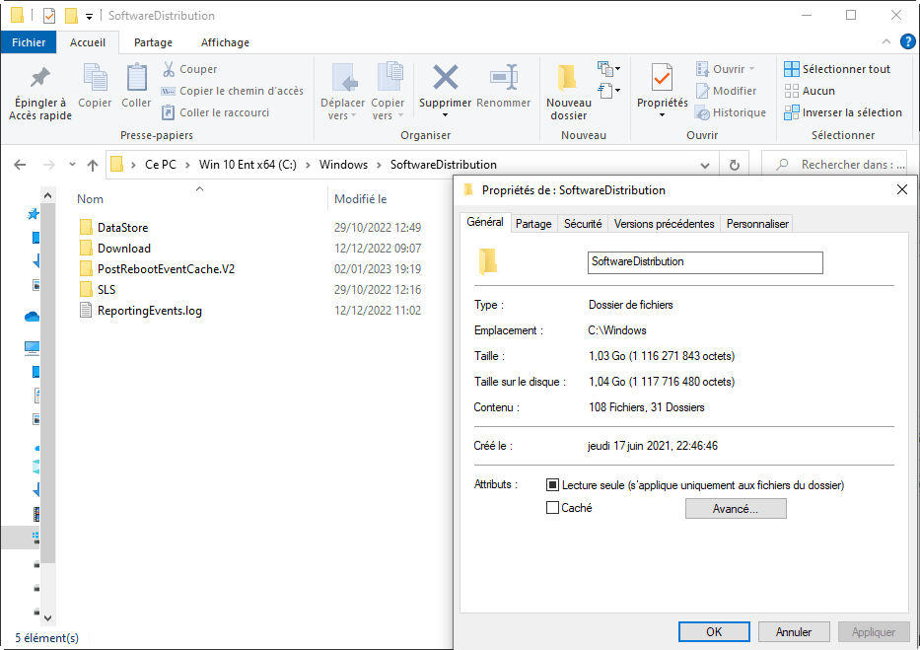Viewport: 920px width, 650px height.
Task: Open the Partage tab in properties dialog
Action: 533,224
